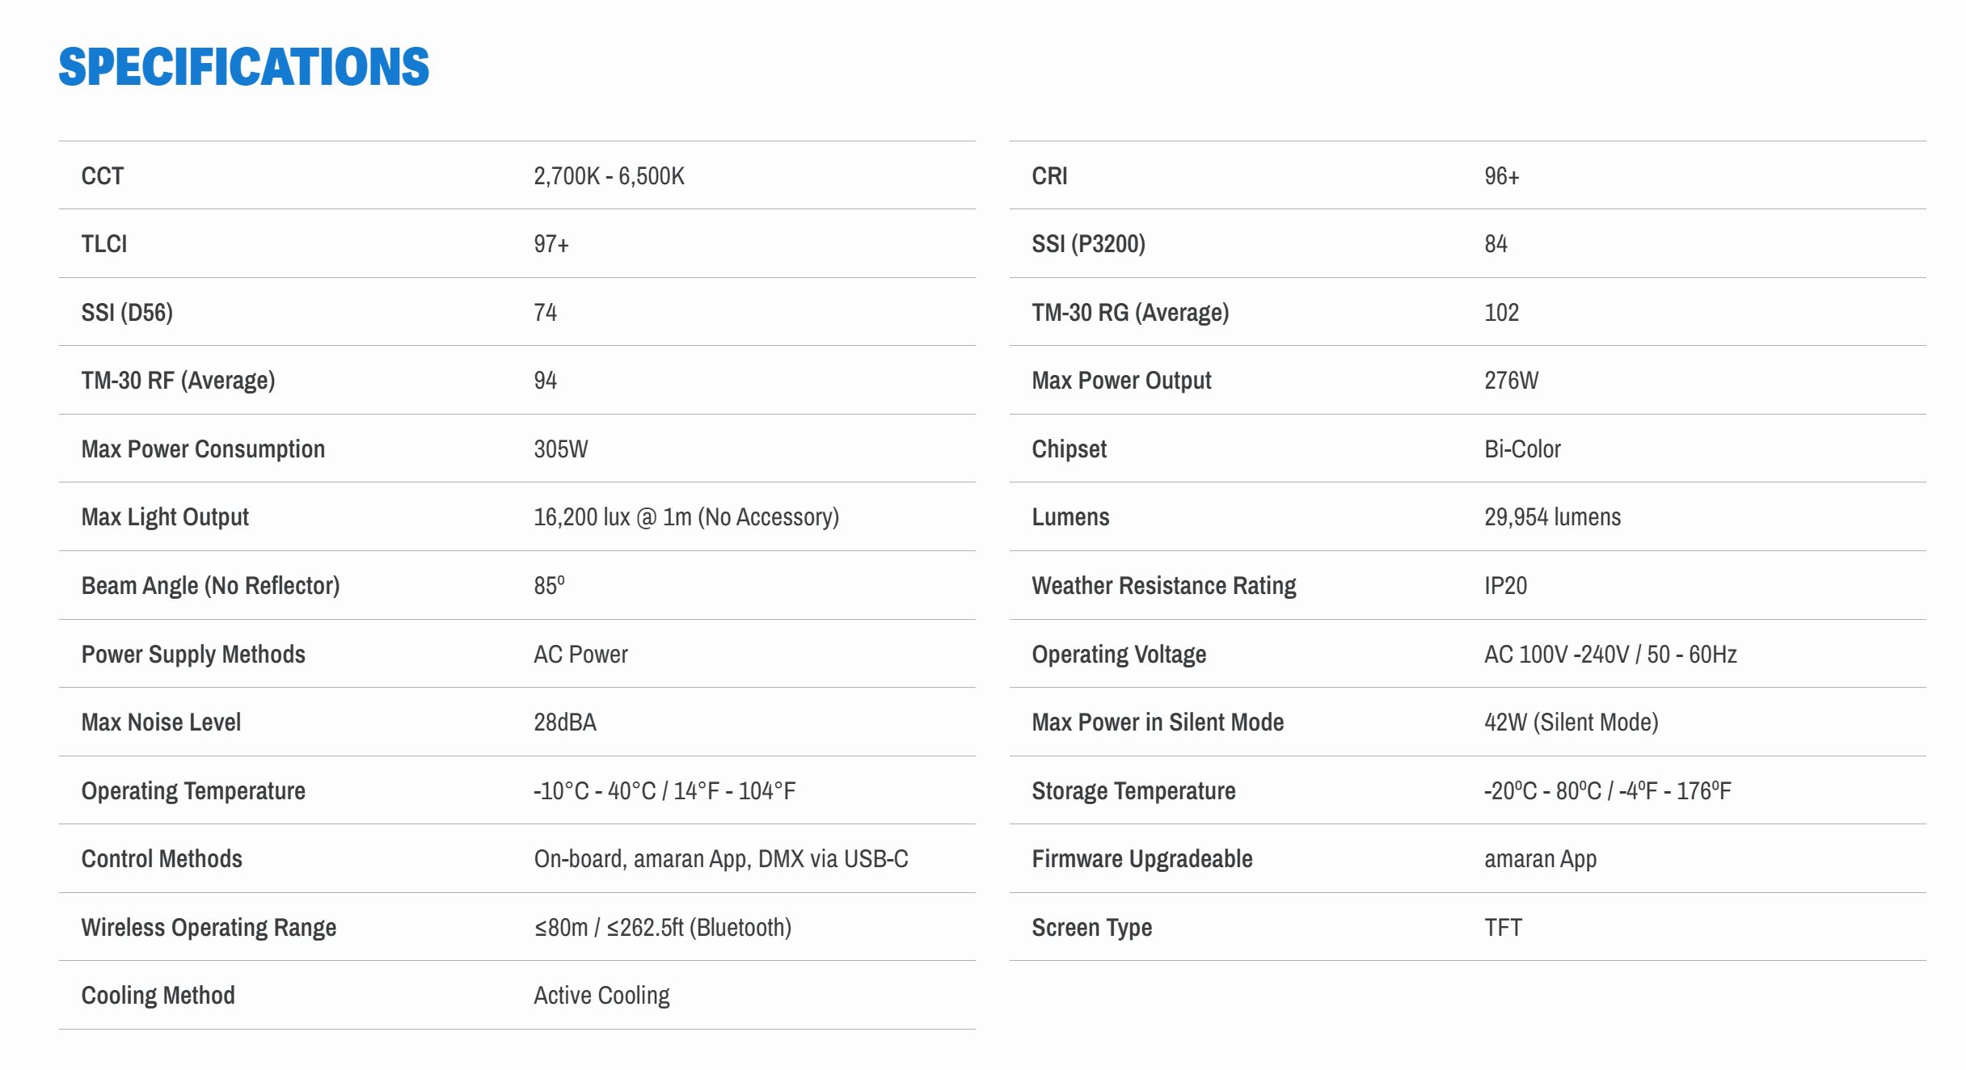Select the SSI (P3200) row label
The image size is (1966, 1070).
[x=1088, y=244]
